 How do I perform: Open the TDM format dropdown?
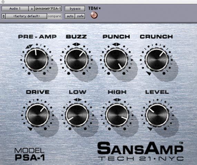click(94, 8)
